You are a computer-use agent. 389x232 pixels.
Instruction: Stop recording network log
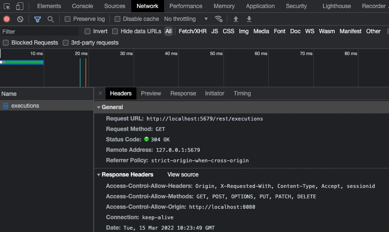point(7,19)
